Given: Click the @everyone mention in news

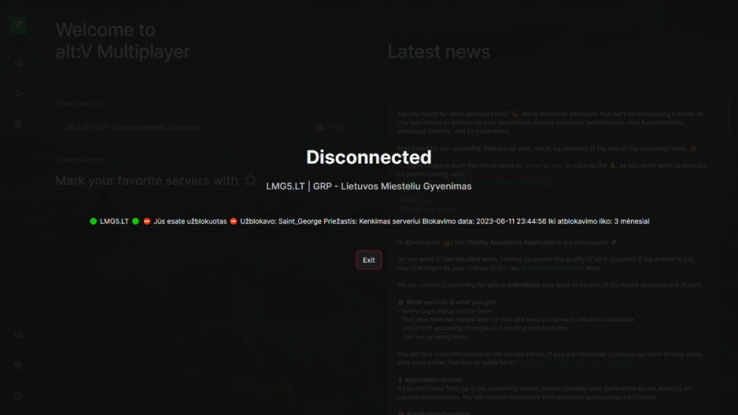Looking at the screenshot, I should point(422,243).
